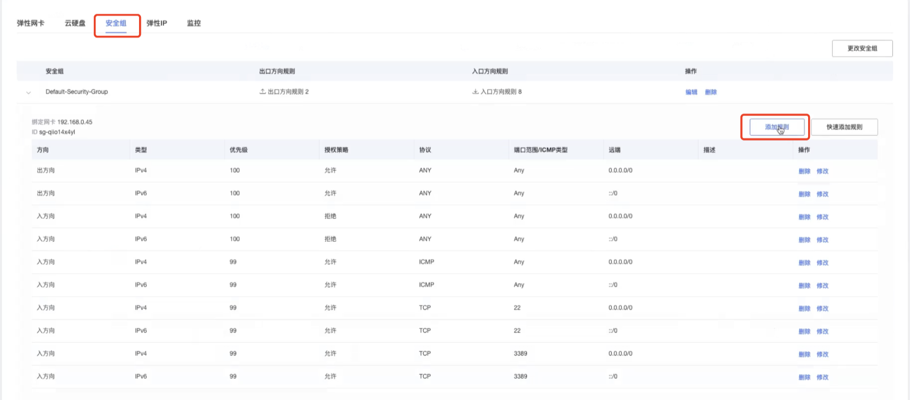
Task: Delete the inbound IPv4 拒绝 ANY rule
Action: pyautogui.click(x=805, y=217)
